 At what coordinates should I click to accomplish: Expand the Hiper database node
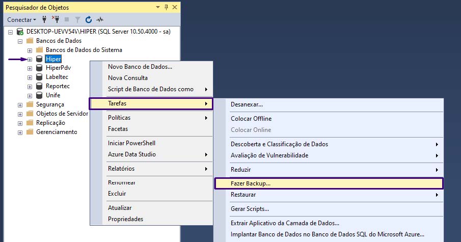[30, 59]
